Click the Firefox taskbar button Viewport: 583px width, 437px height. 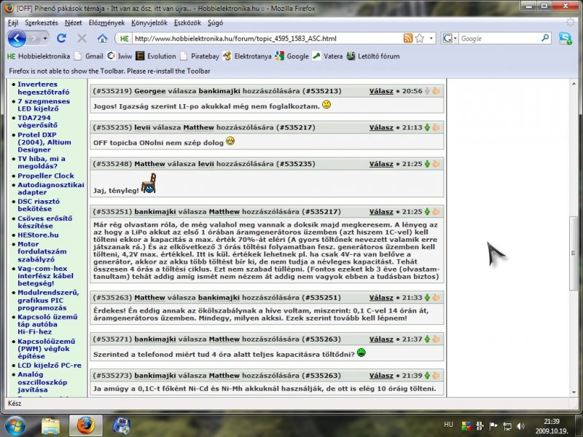point(86,426)
